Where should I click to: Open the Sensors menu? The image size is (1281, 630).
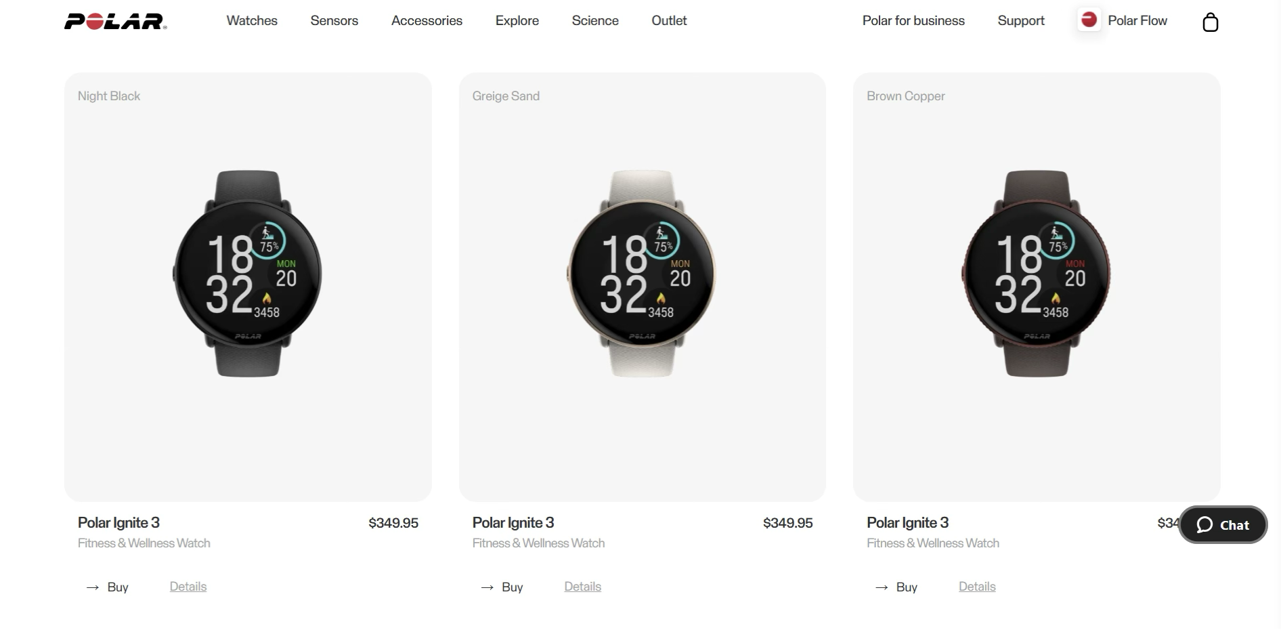coord(334,21)
